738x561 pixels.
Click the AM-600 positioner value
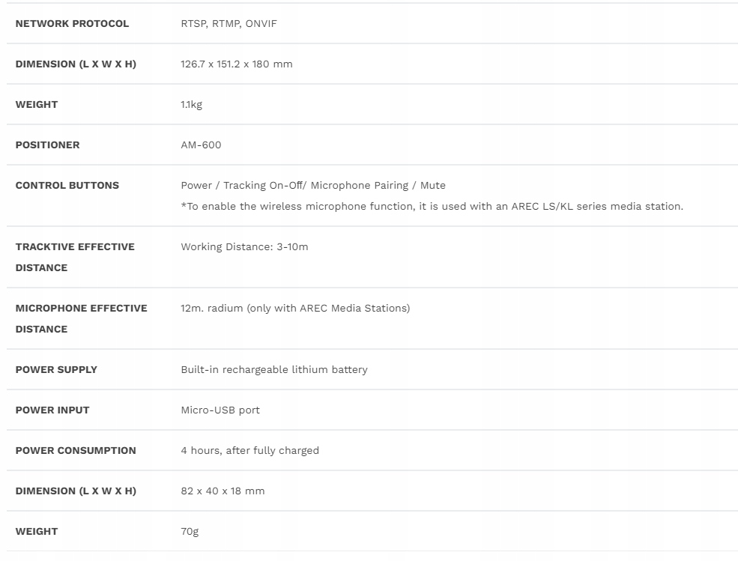click(x=201, y=145)
